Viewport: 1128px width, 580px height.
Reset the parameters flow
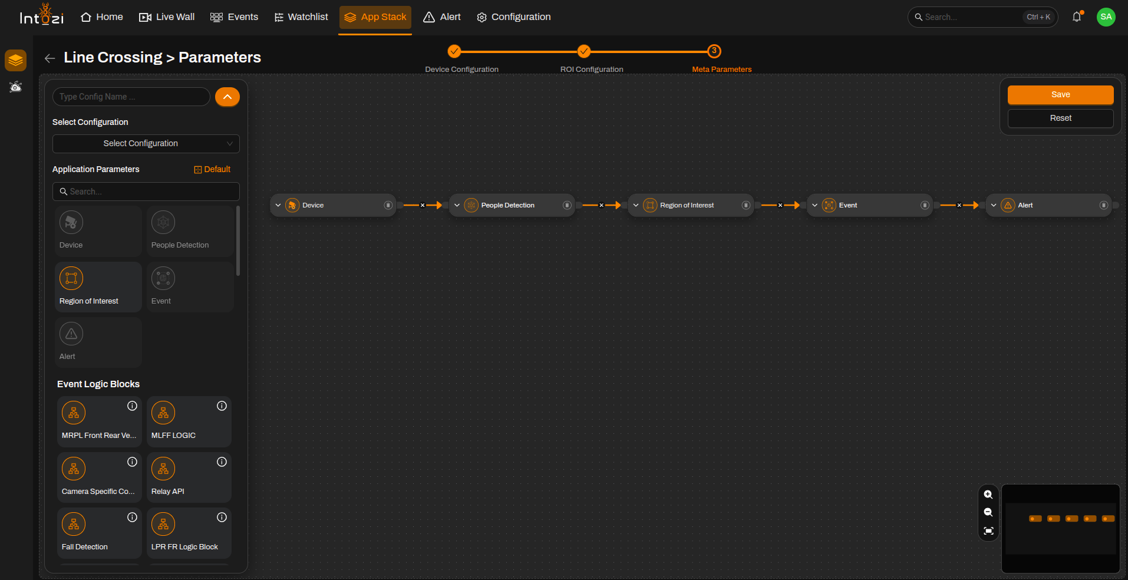click(x=1060, y=118)
